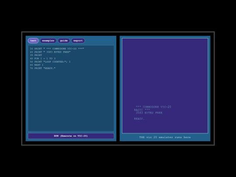Click the emulator '3583 BYTES FREE' output line
This screenshot has width=236, height=177.
(149, 113)
